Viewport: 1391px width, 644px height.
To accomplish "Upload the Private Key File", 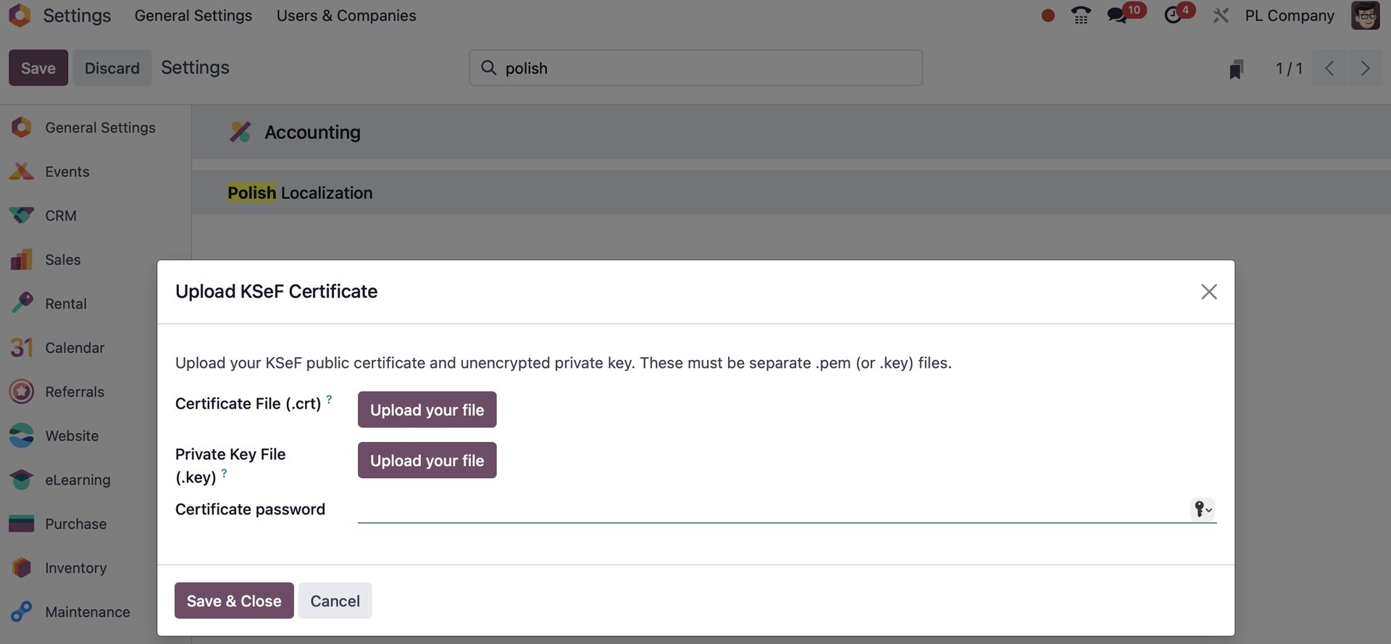I will pos(427,461).
